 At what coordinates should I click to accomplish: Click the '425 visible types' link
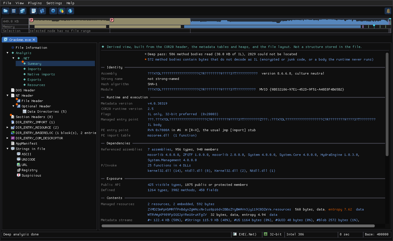click(164, 185)
